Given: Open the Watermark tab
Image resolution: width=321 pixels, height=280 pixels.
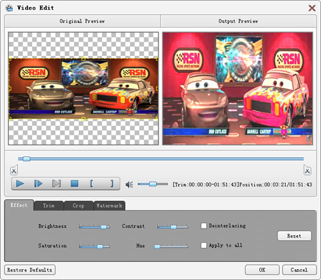Looking at the screenshot, I should [109, 206].
